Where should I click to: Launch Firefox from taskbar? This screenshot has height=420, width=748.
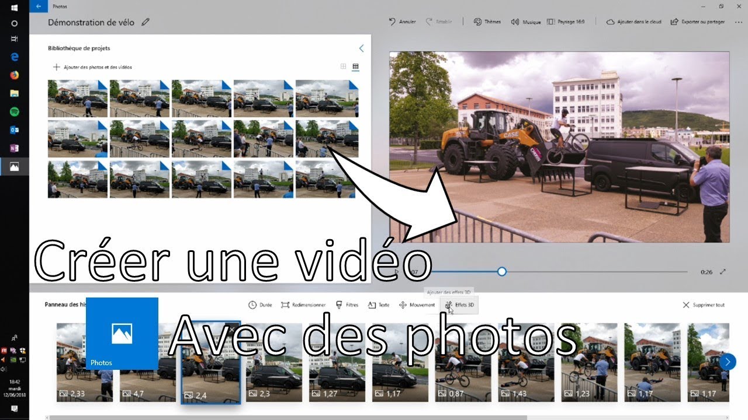click(x=15, y=75)
